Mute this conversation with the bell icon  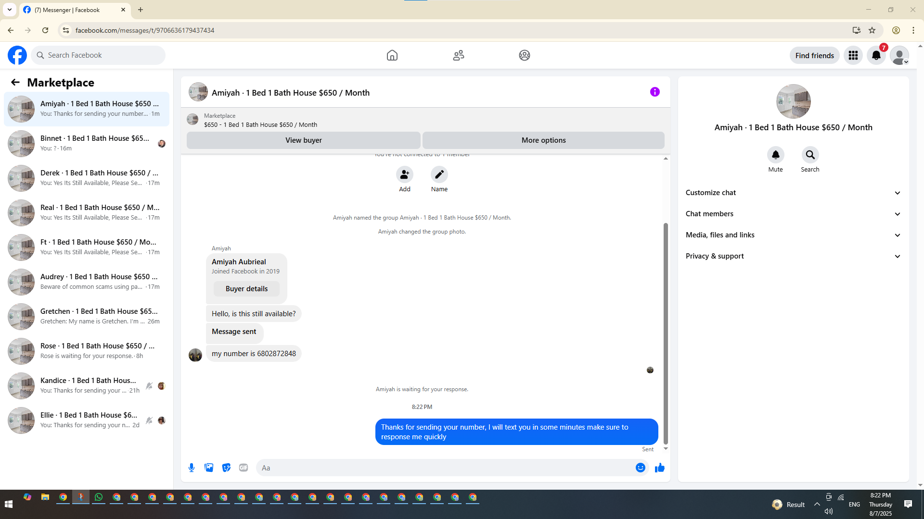[776, 155]
